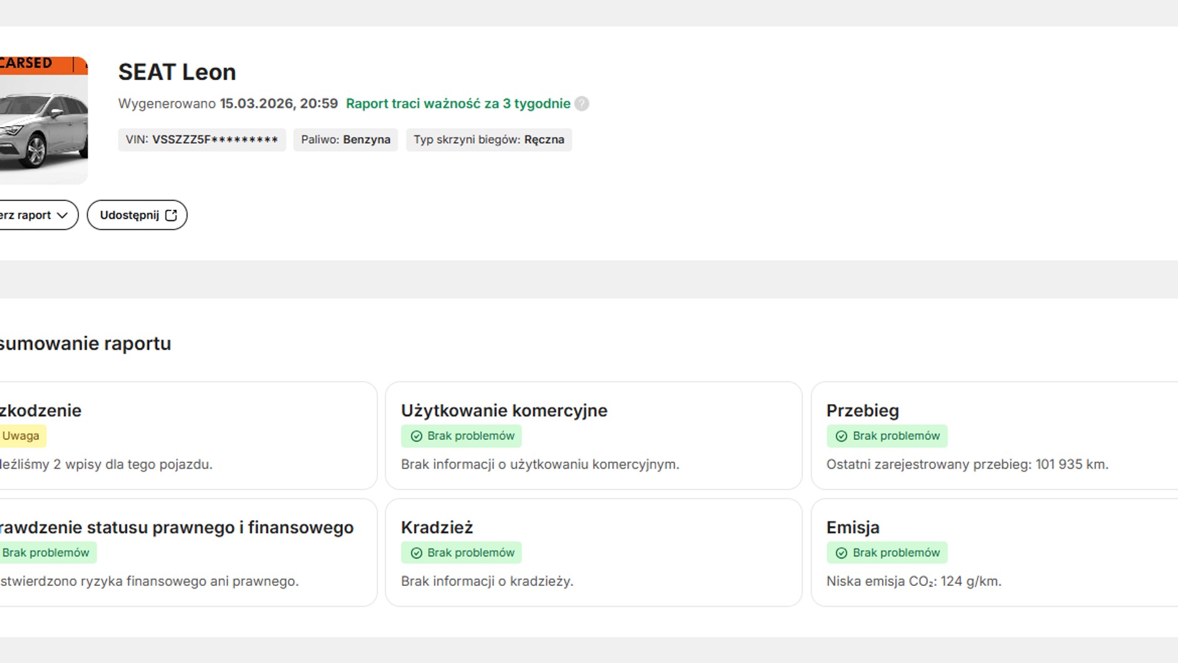1178x663 pixels.
Task: Click the Typ skrzyni biegów tag
Action: [489, 140]
